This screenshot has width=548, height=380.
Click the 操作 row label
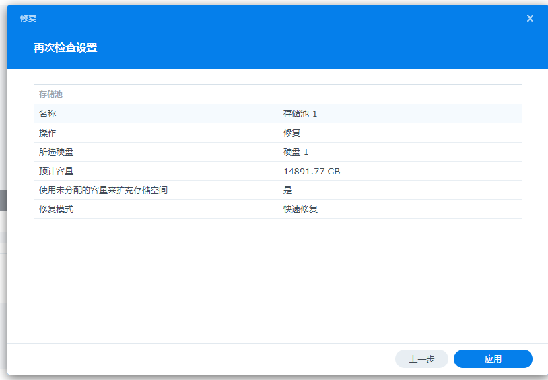tap(48, 133)
